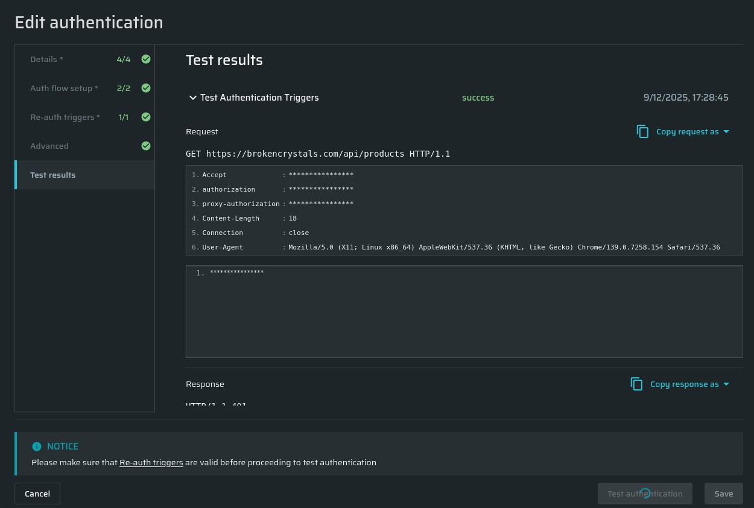Image resolution: width=754 pixels, height=508 pixels.
Task: Click the Cancel button
Action: tap(37, 494)
